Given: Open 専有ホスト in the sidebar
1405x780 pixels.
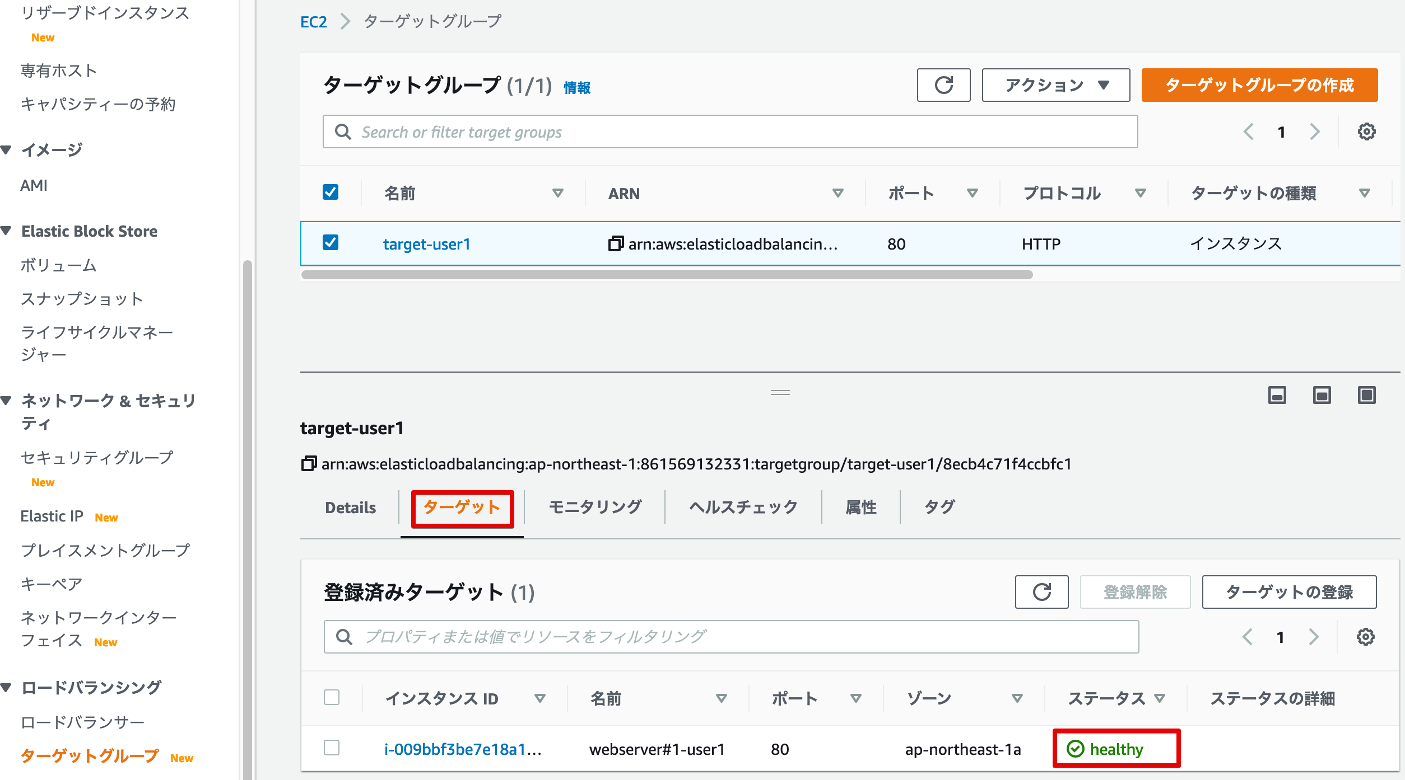Looking at the screenshot, I should click(59, 71).
